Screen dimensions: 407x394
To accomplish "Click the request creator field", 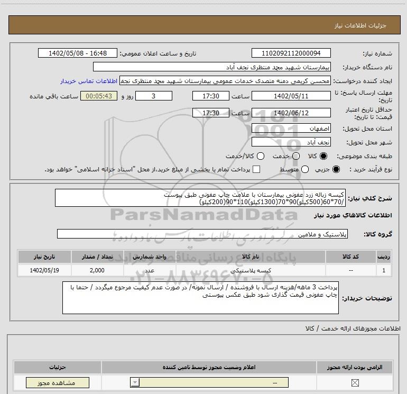I will click(225, 81).
